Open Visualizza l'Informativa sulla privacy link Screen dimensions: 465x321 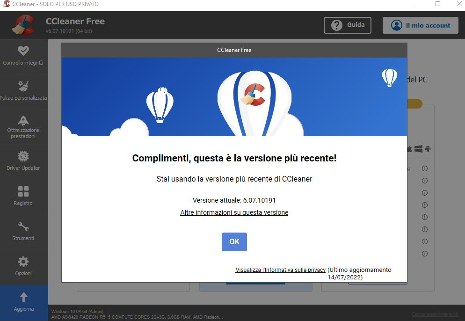pyautogui.click(x=281, y=270)
